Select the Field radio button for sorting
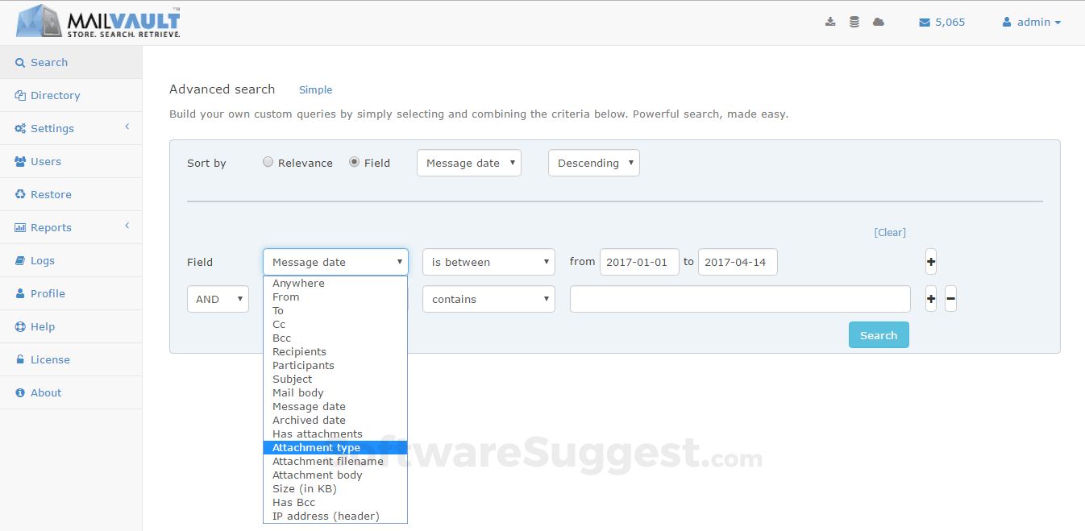1085x531 pixels. [354, 162]
